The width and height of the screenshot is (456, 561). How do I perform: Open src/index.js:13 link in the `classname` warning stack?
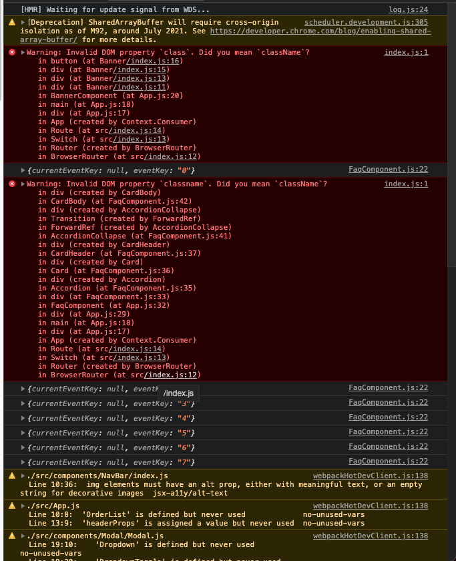click(140, 358)
